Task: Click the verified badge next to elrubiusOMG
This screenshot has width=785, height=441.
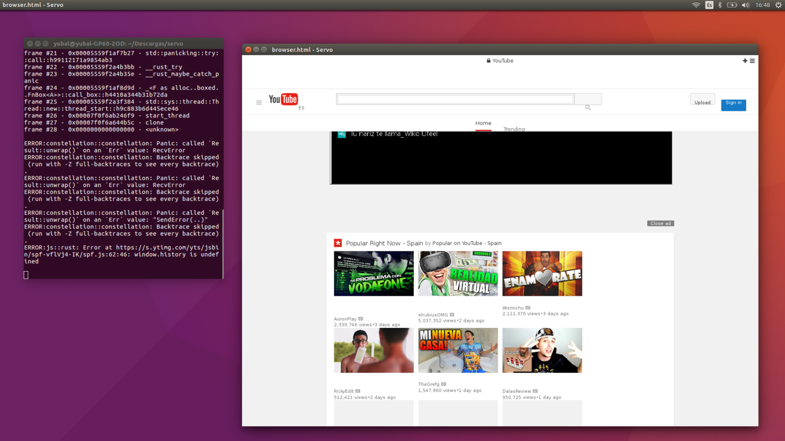Action: pyautogui.click(x=452, y=314)
